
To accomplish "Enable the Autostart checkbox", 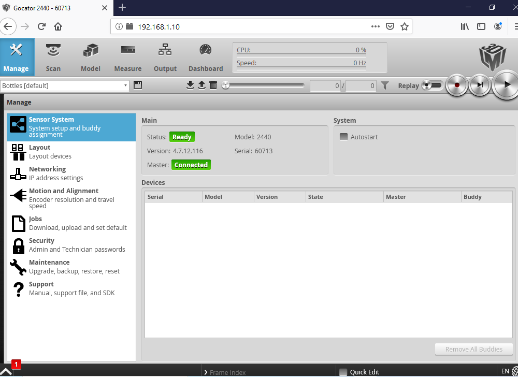I will click(343, 137).
